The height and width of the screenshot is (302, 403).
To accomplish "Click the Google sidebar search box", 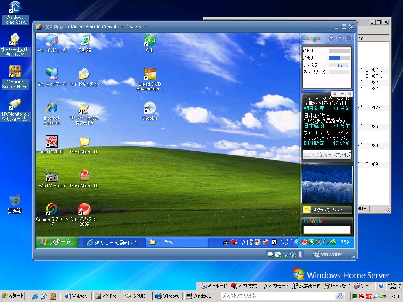I will click(327, 230).
